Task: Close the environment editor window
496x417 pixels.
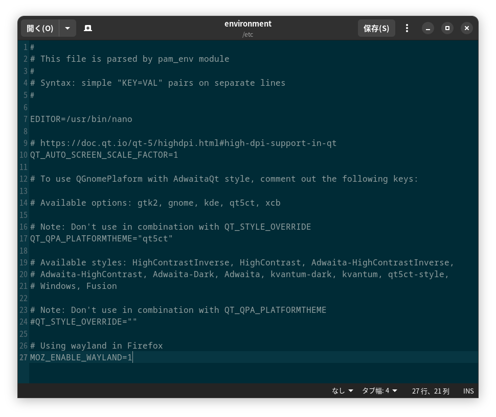Action: tap(466, 29)
